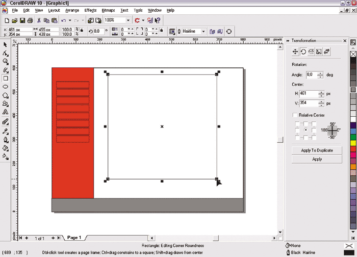357x257 pixels.
Task: Select the top-left anchor point checkbox
Action: click(298, 123)
